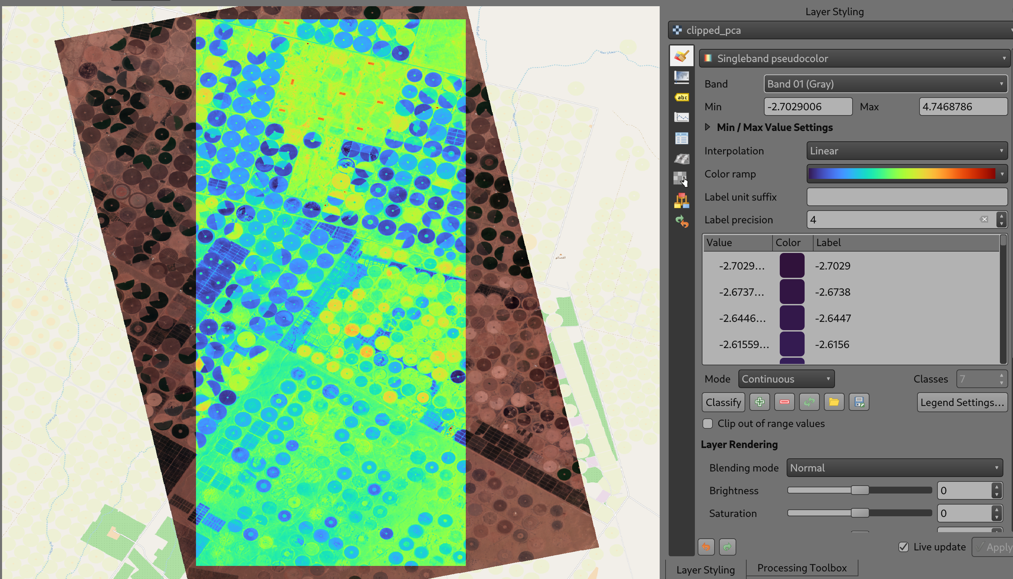
Task: Uncheck the Live update checkbox
Action: click(x=904, y=547)
